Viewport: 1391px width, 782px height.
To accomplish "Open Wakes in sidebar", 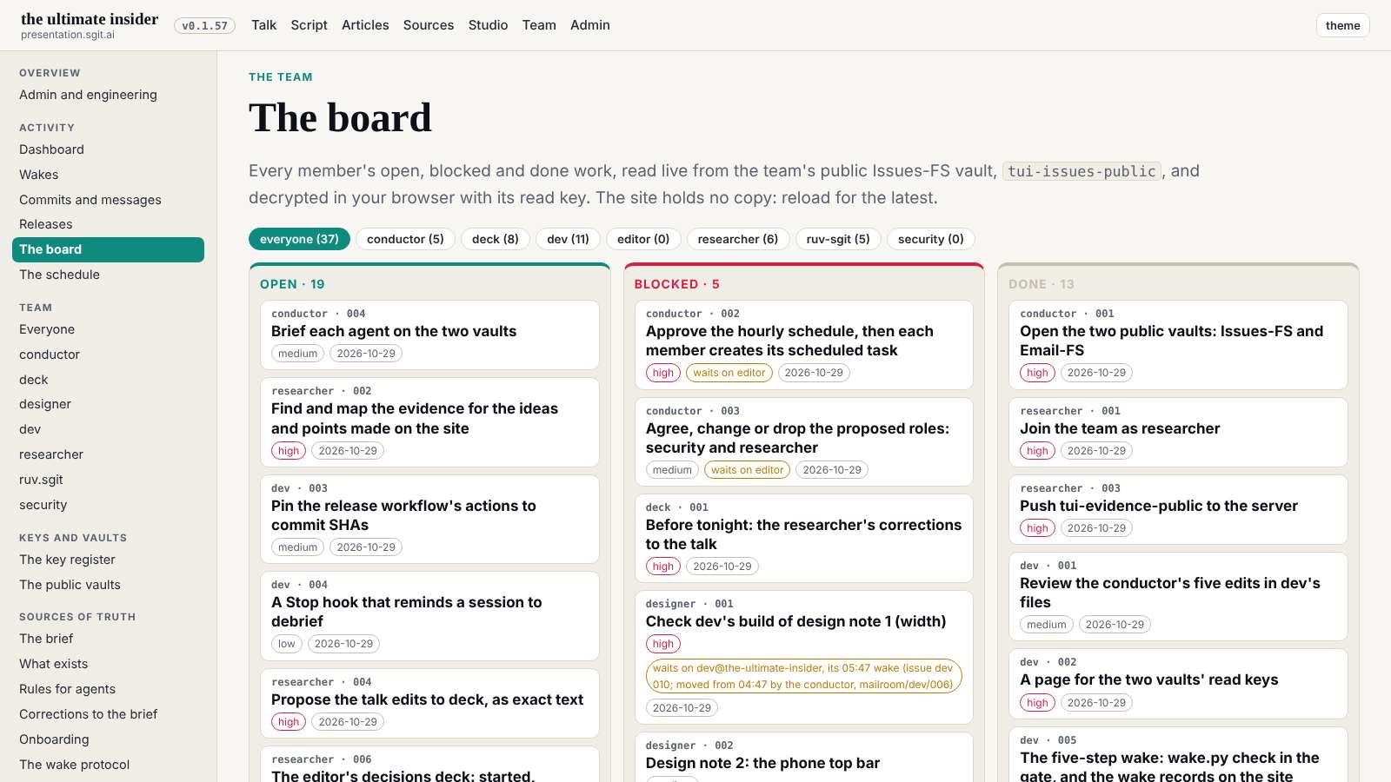I will (x=108, y=175).
